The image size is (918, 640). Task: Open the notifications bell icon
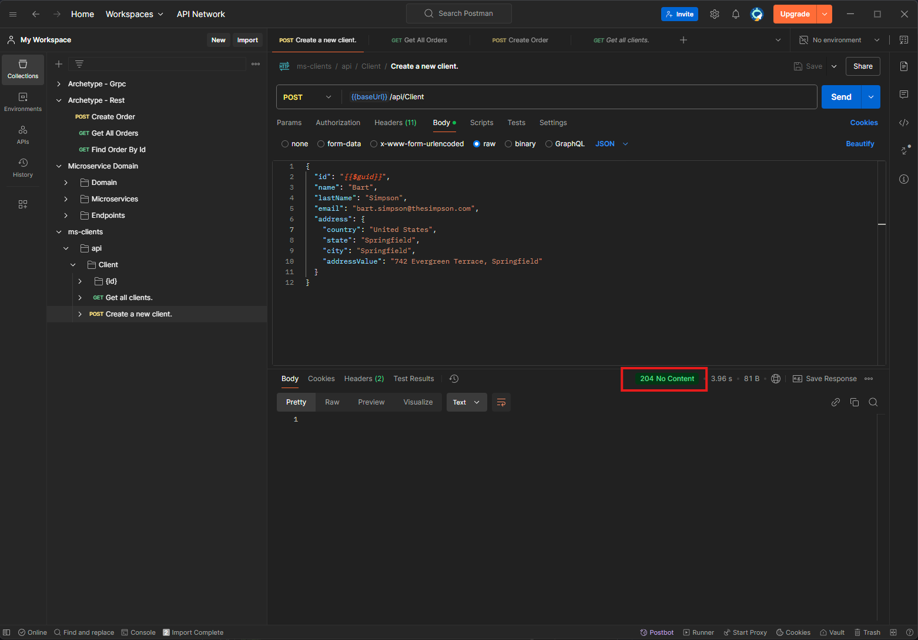click(x=736, y=14)
